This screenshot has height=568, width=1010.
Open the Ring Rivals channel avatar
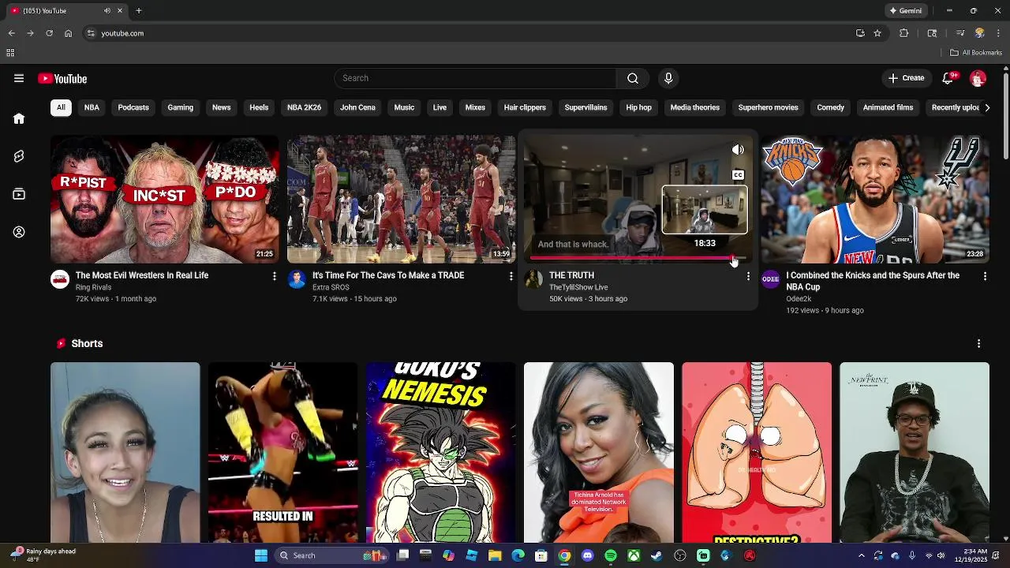(x=60, y=279)
